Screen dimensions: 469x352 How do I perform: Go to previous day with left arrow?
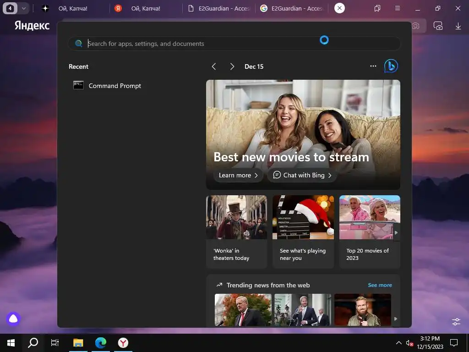(214, 66)
